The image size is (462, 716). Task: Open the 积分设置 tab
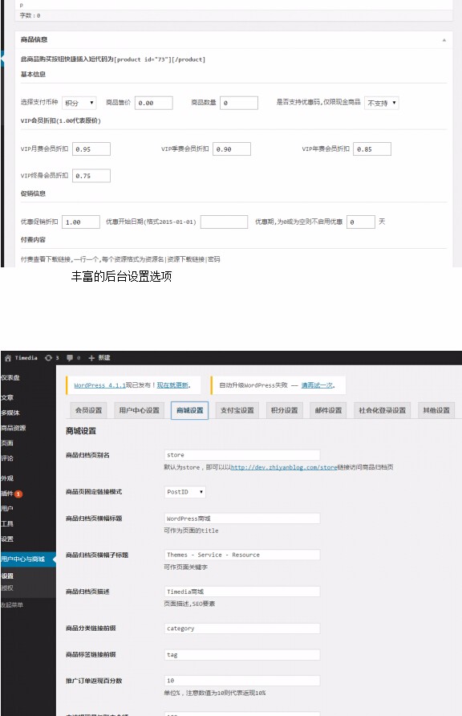[284, 410]
